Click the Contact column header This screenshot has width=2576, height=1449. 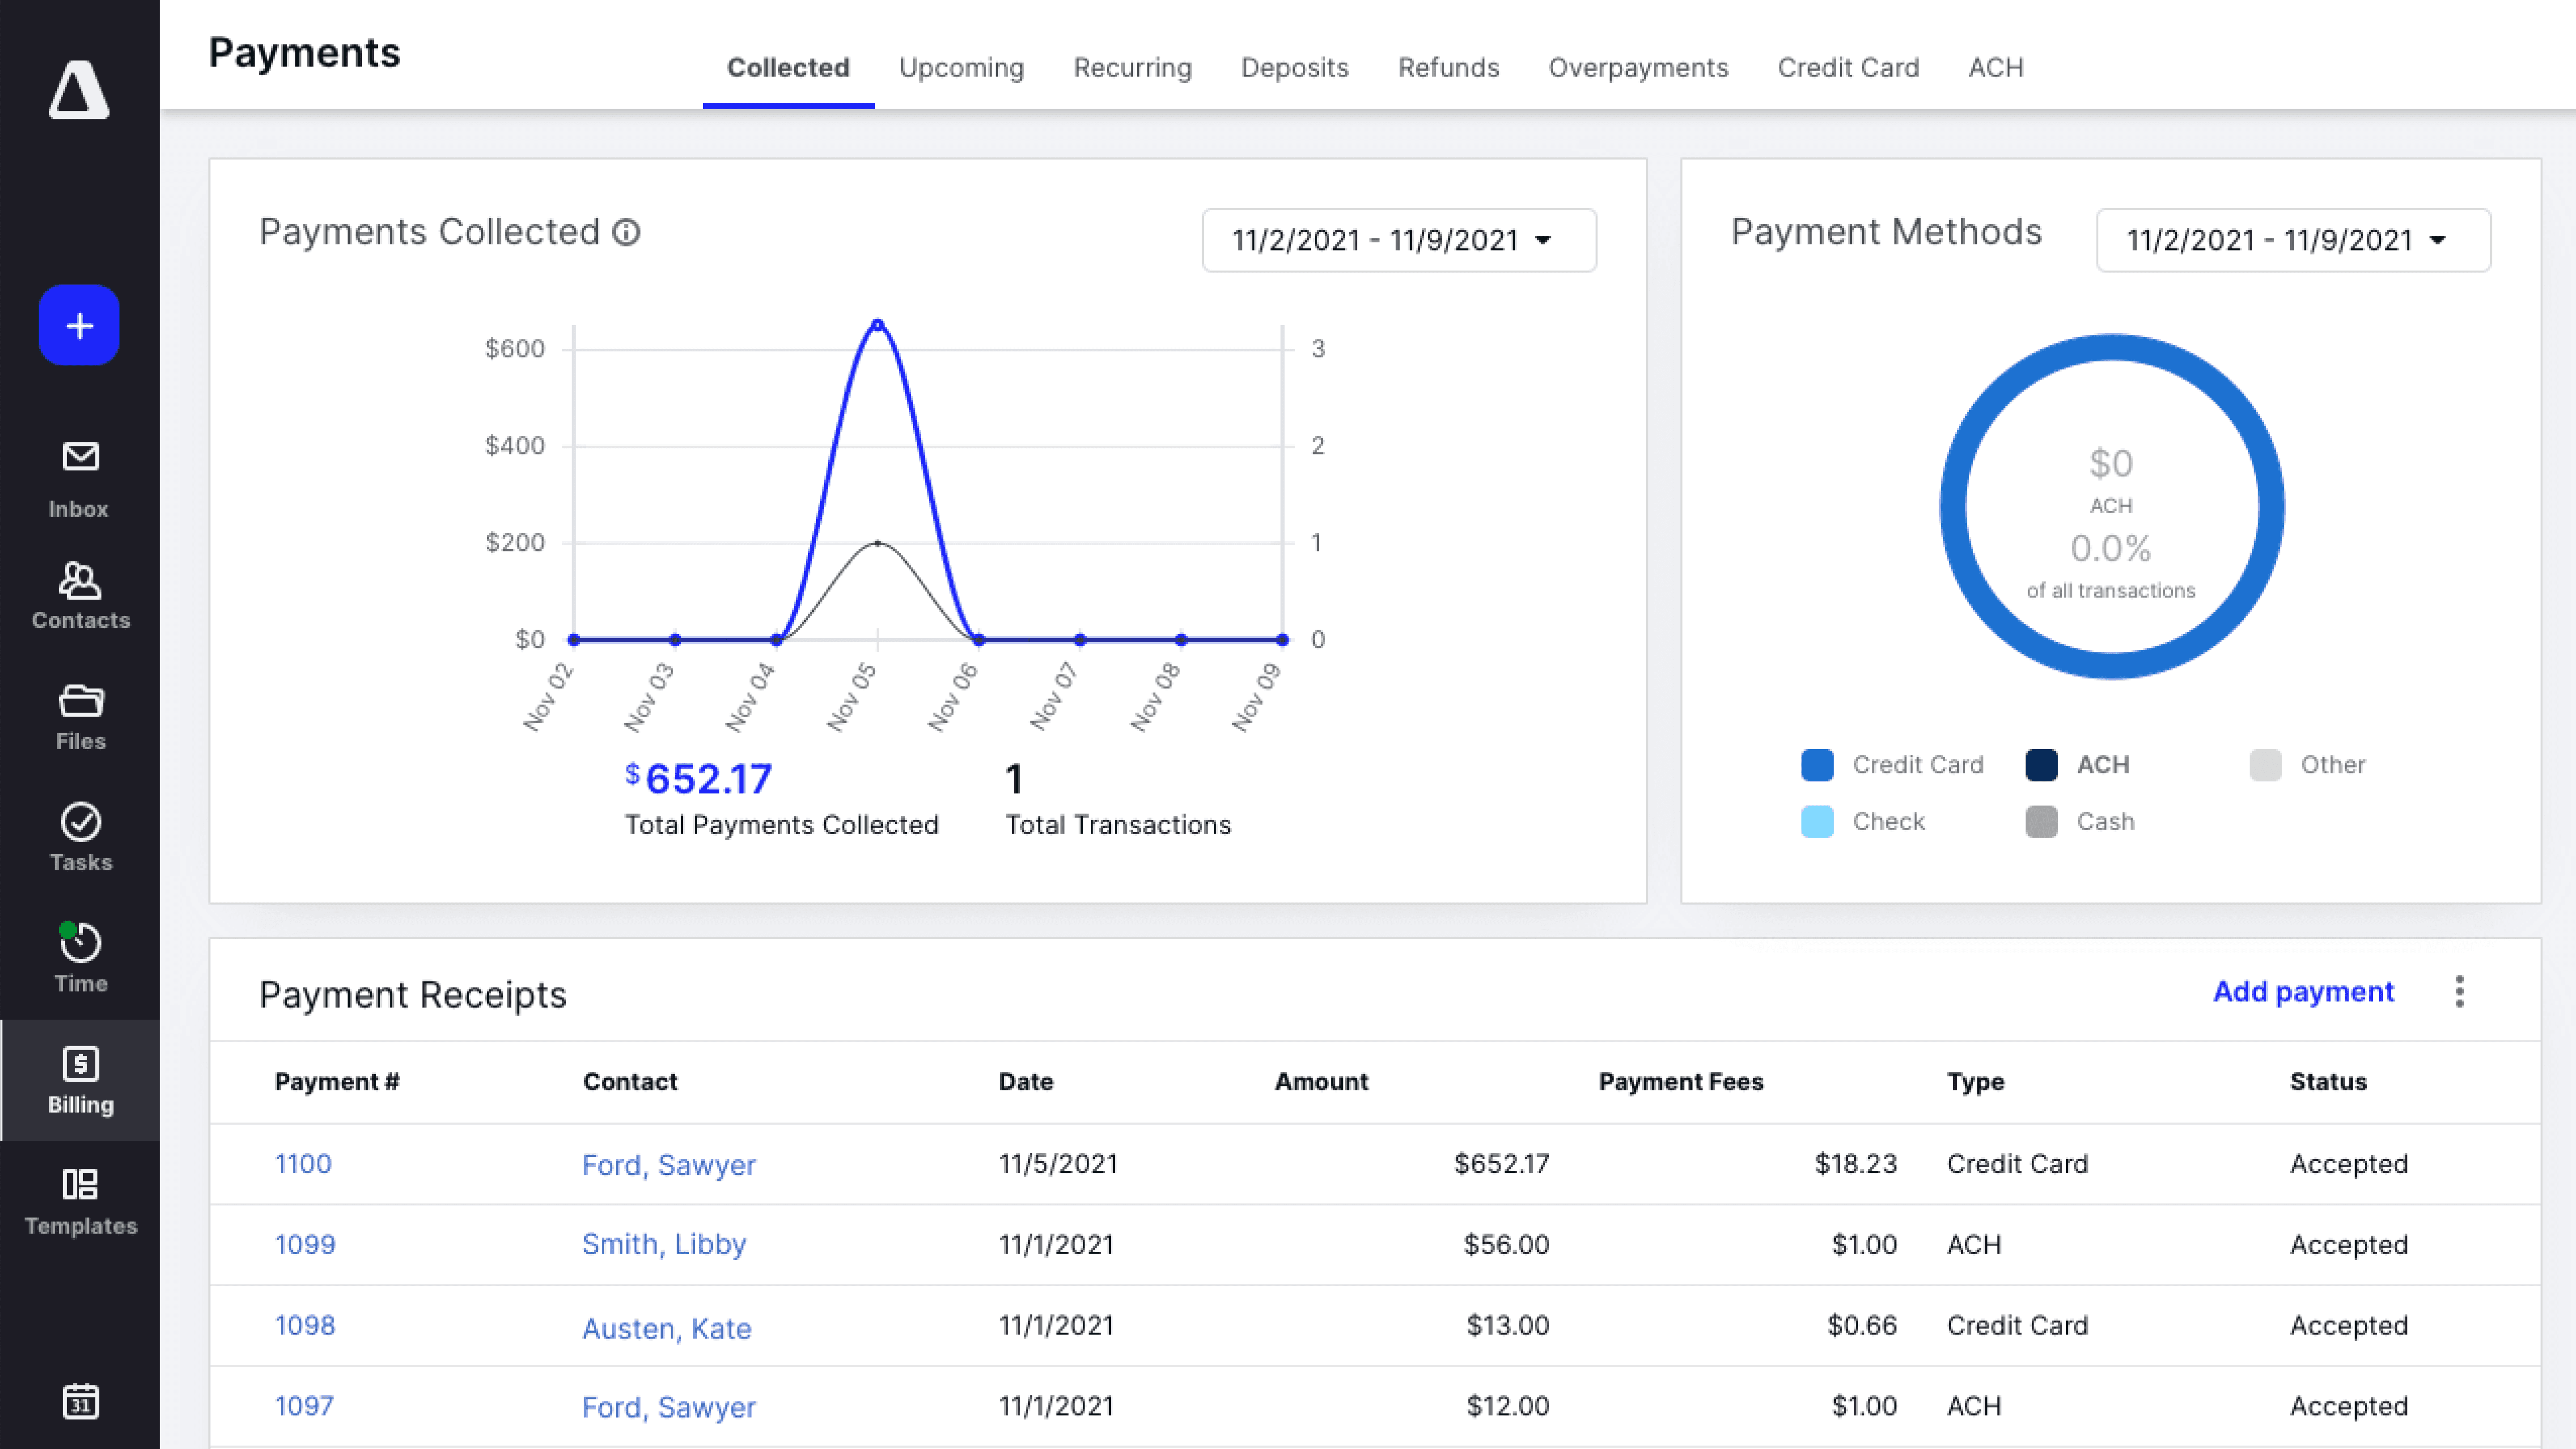click(x=630, y=1082)
